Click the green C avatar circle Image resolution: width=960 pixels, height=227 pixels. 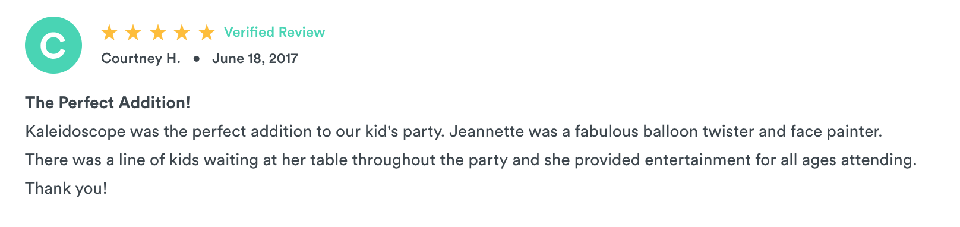[x=53, y=45]
